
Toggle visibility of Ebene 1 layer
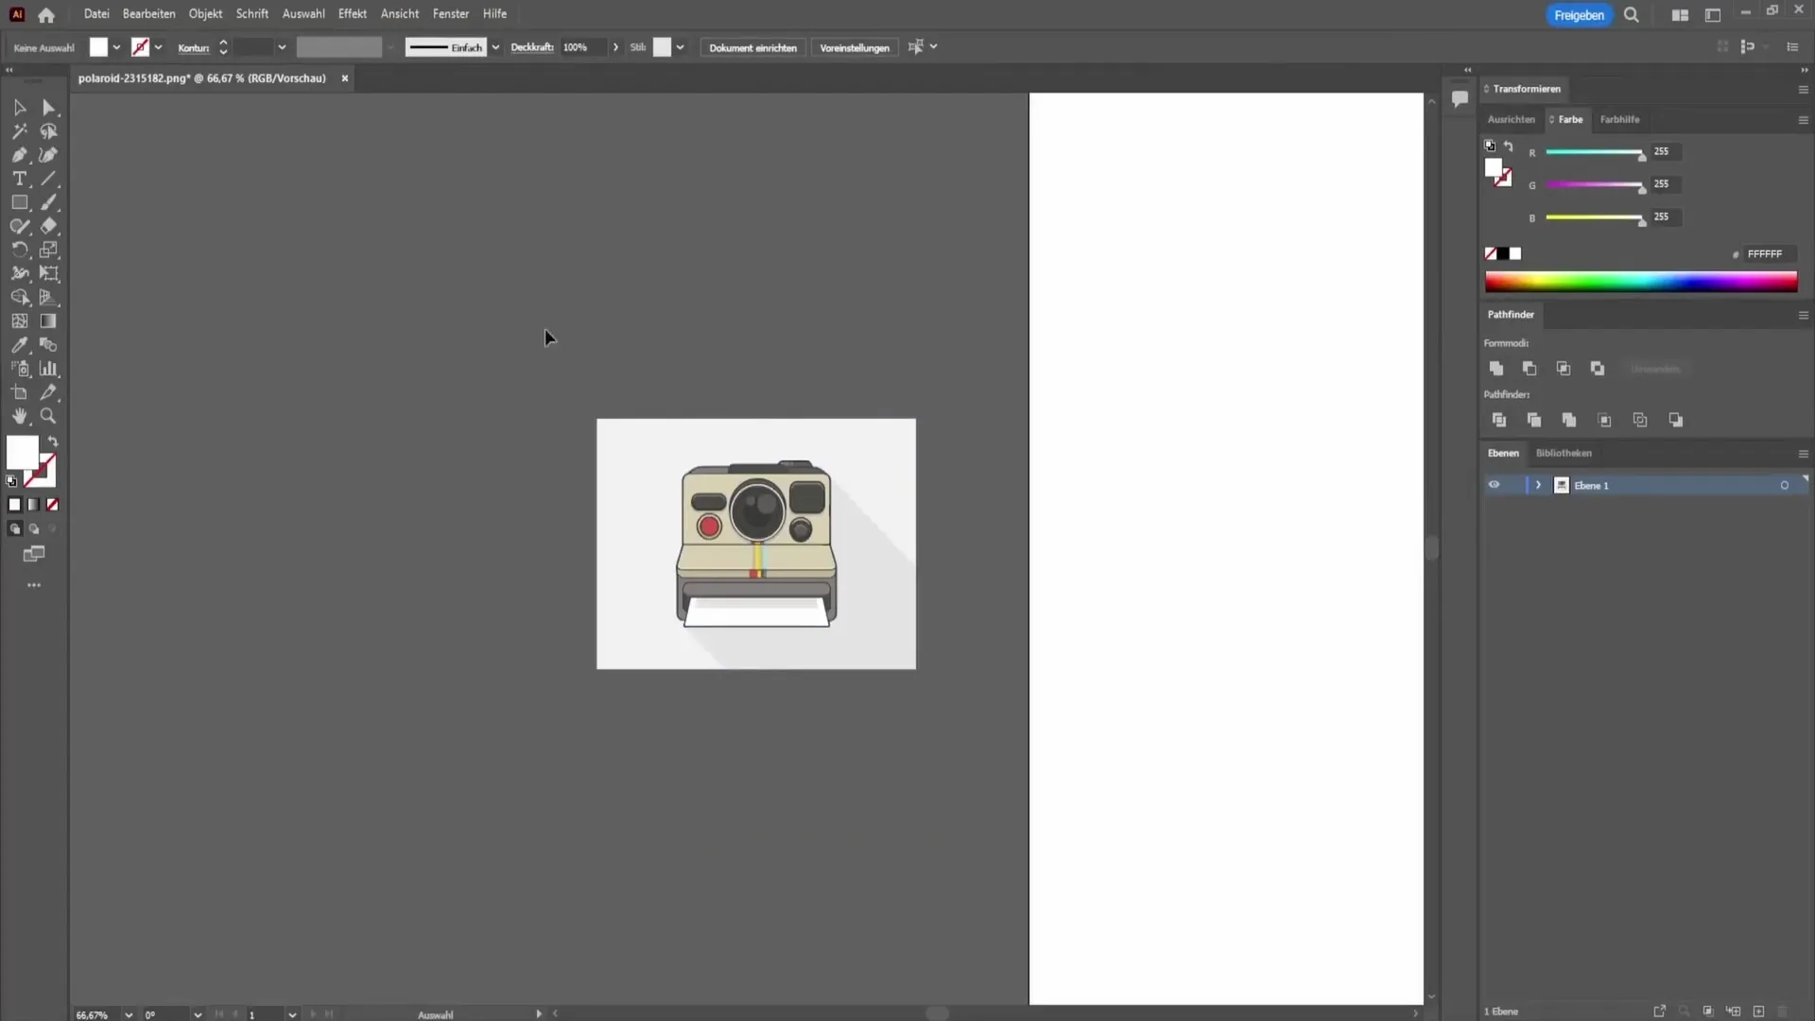point(1494,485)
